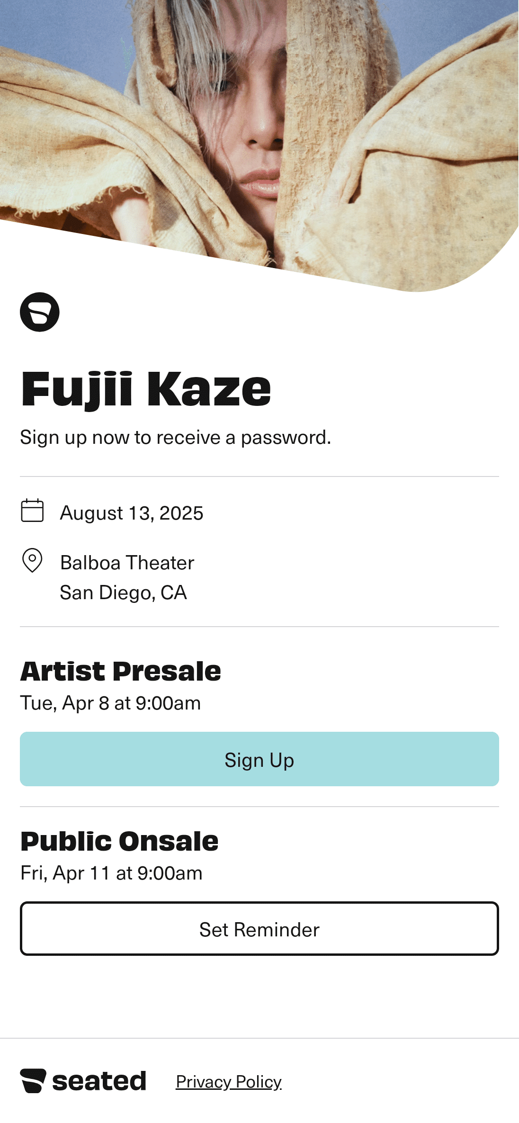This screenshot has width=519, height=1123.
Task: Click the seated wordmark at the bottom
Action: click(99, 1082)
